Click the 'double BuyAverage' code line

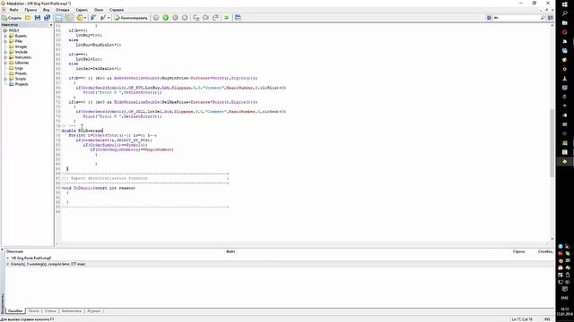(83, 131)
